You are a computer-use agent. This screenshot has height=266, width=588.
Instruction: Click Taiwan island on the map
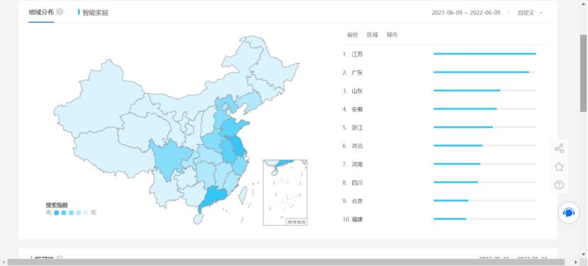[244, 195]
